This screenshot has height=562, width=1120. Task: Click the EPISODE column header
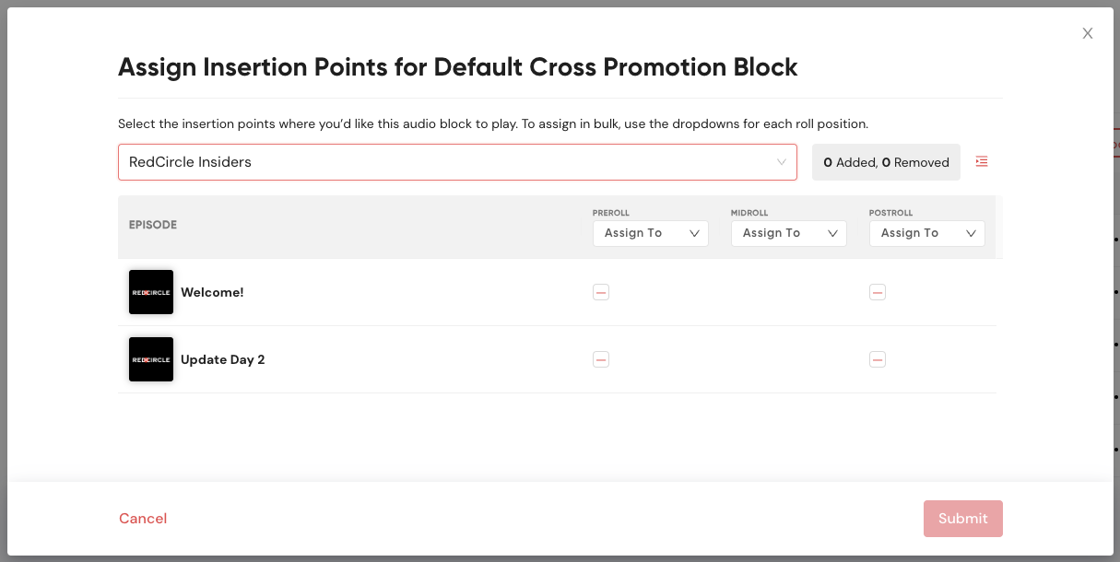[x=153, y=225]
